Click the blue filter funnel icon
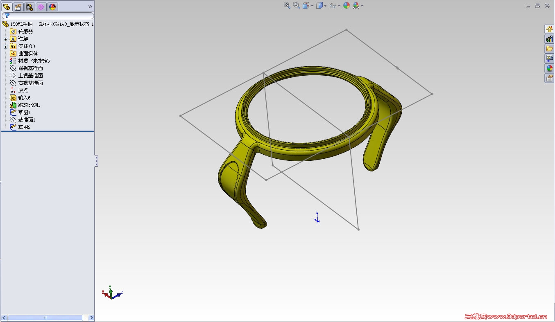 click(7, 16)
